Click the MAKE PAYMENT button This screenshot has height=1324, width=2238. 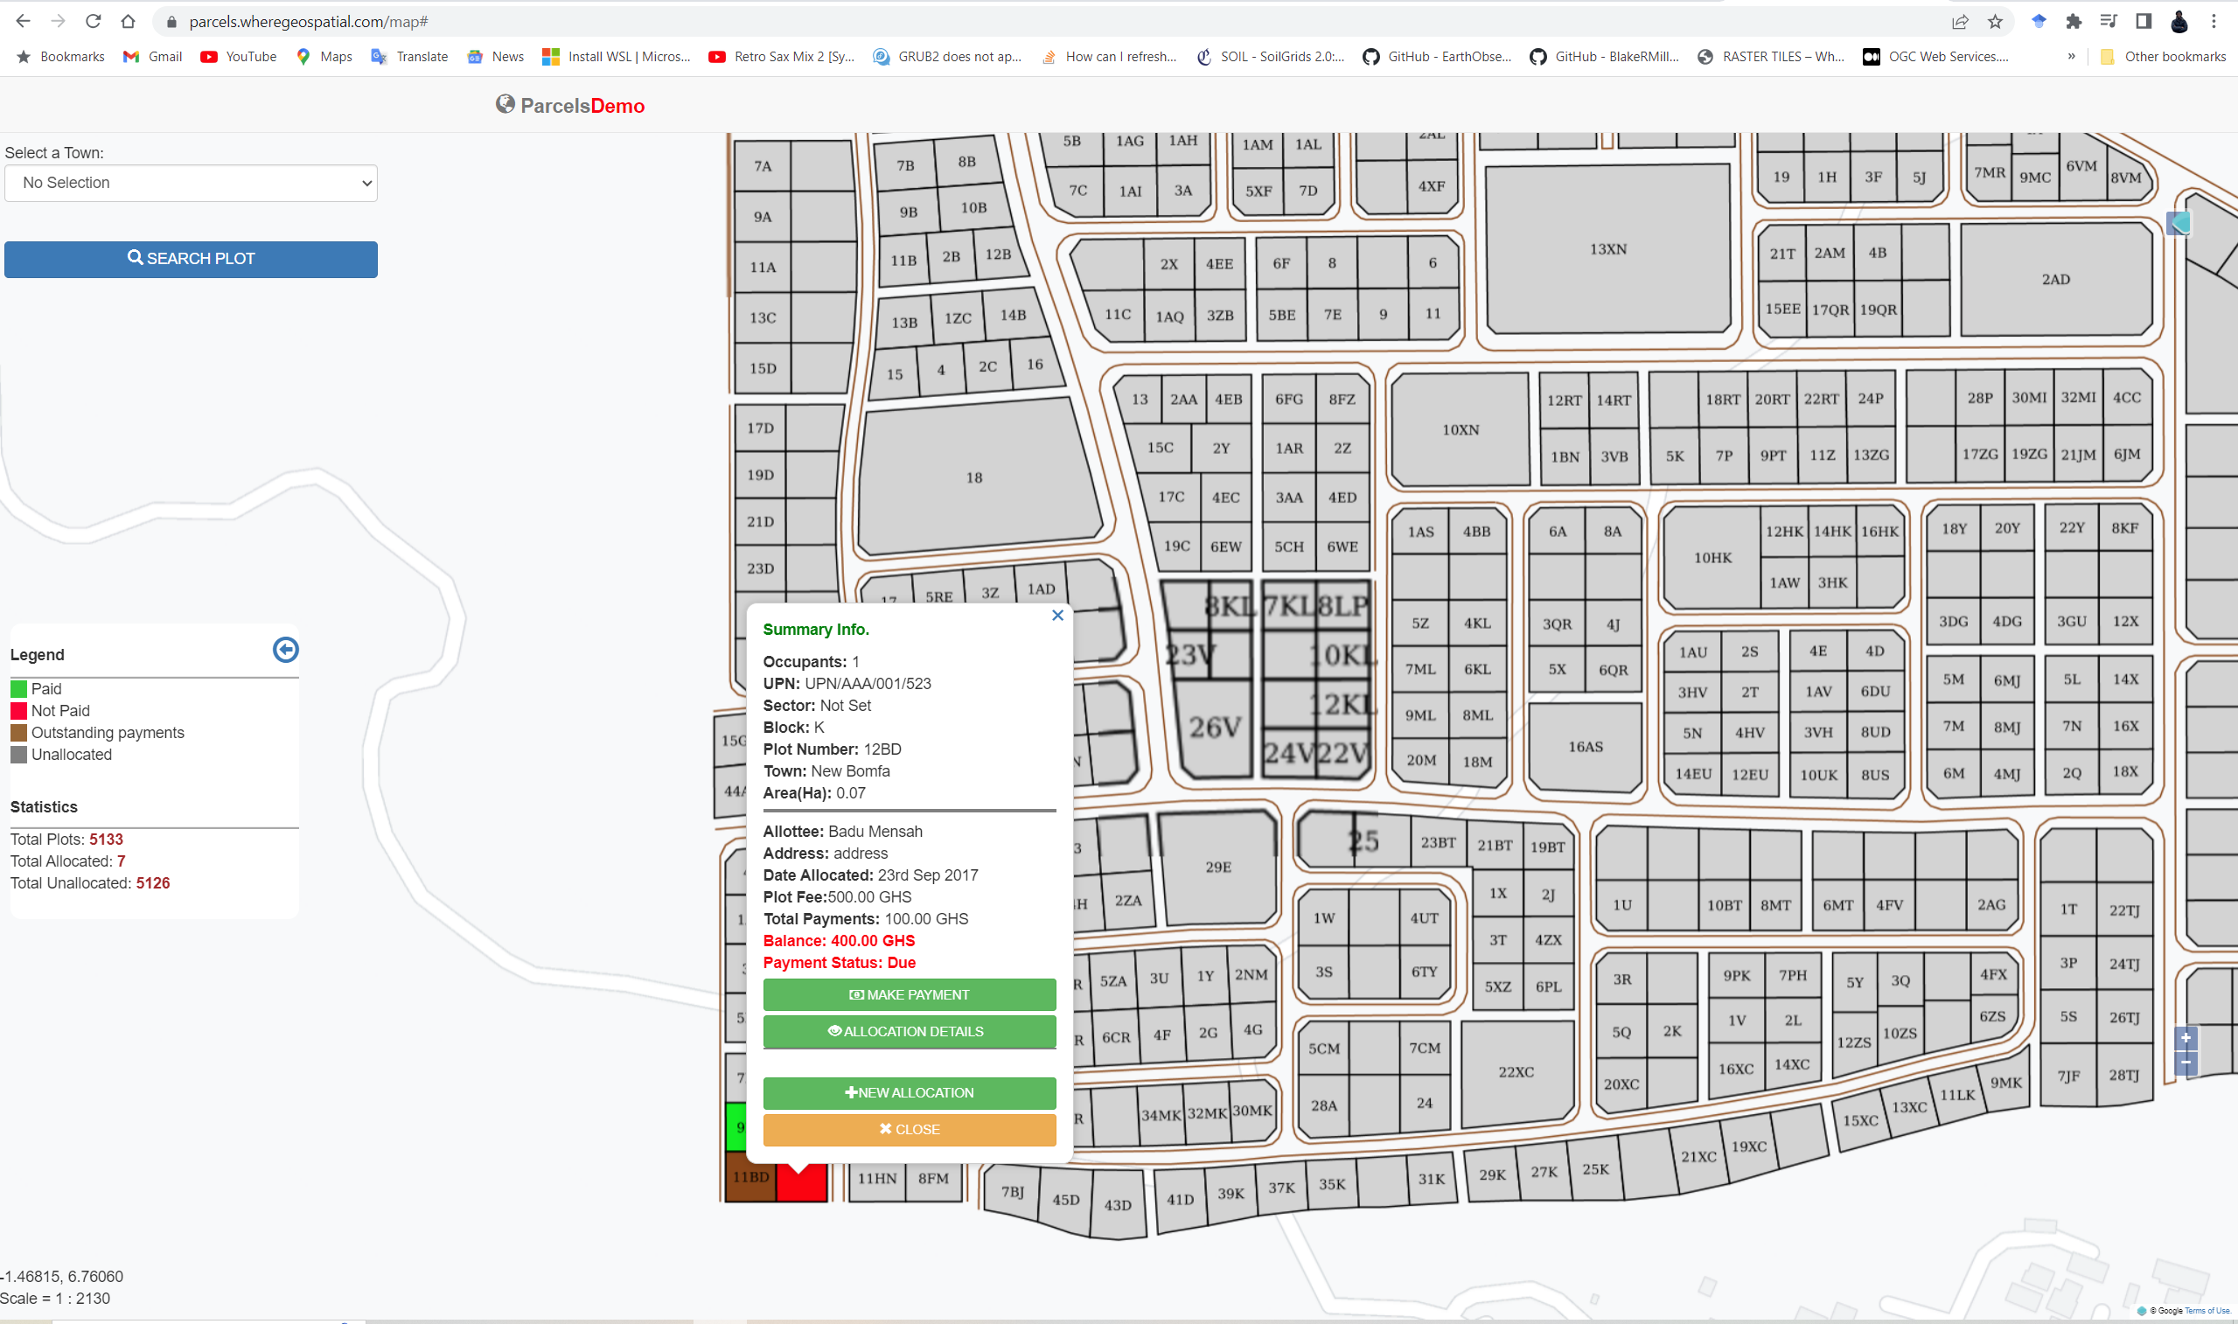pyautogui.click(x=909, y=995)
